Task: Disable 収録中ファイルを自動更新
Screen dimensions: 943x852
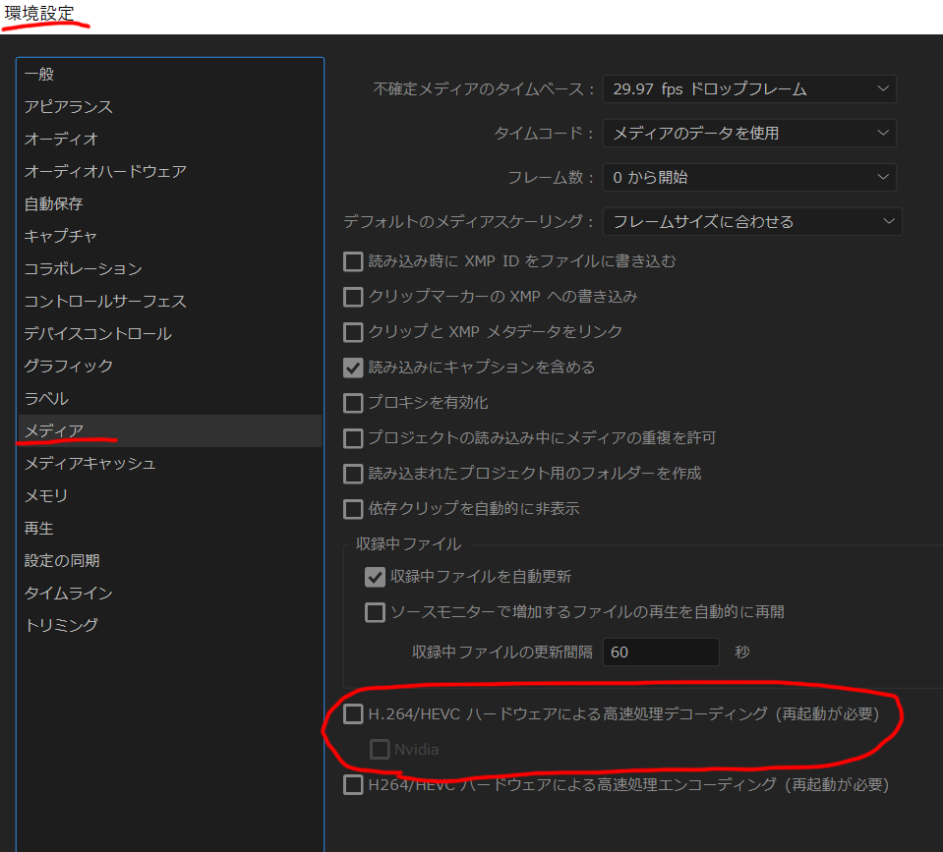Action: pos(375,577)
